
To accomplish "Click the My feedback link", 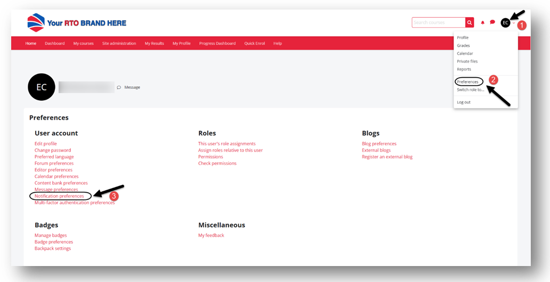I will pos(211,236).
